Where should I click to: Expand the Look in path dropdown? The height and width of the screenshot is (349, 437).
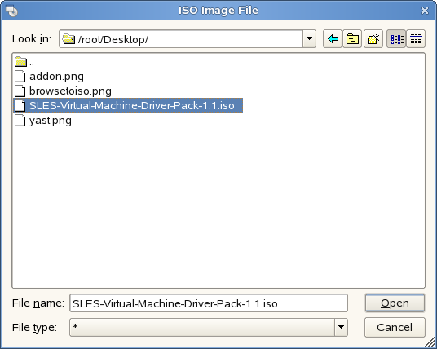click(x=309, y=39)
